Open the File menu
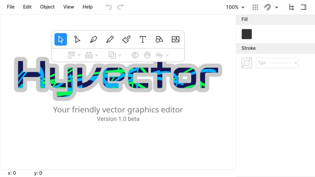Image resolution: width=315 pixels, height=177 pixels. 10,7
